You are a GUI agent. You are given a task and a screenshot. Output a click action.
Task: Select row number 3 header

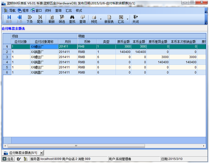pos(7,57)
